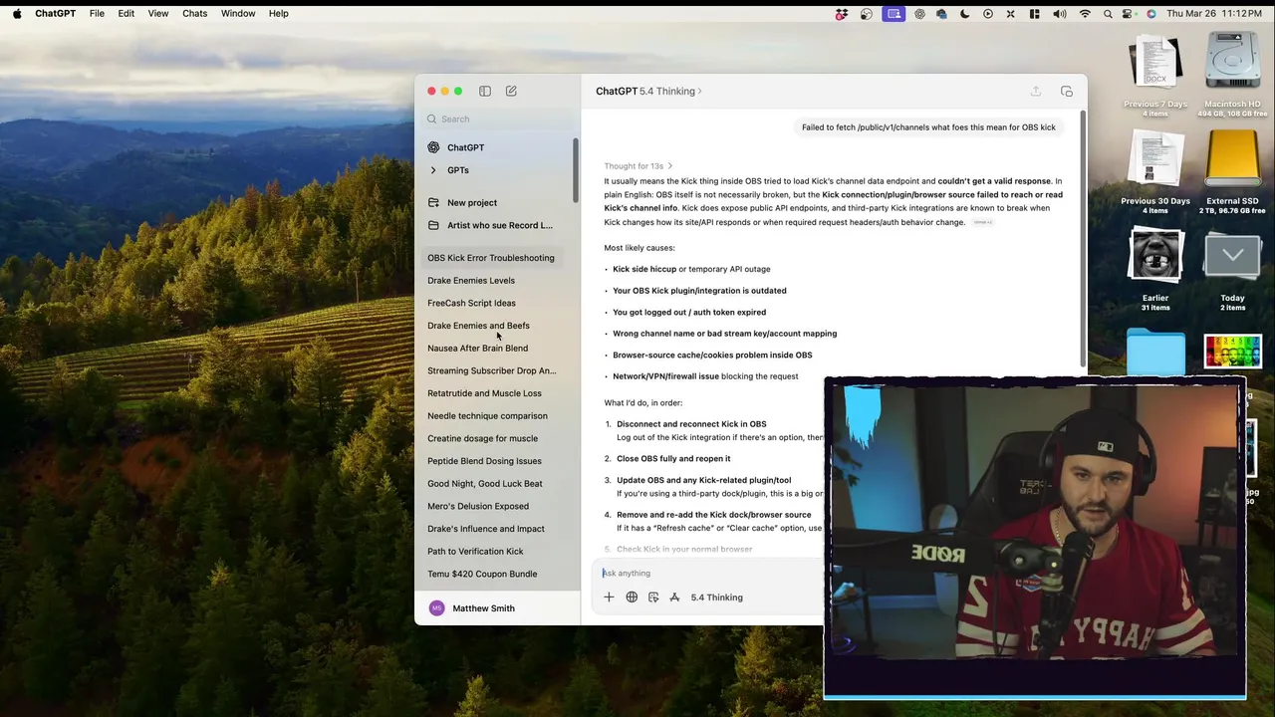The width and height of the screenshot is (1275, 717).
Task: Click the Siri icon in menu bar
Action: pyautogui.click(x=1151, y=14)
